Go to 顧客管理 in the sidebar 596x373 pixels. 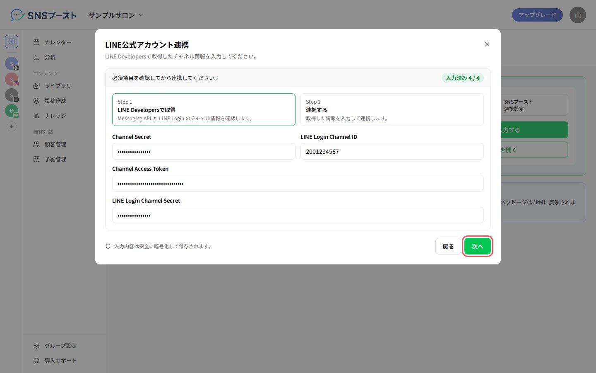pyautogui.click(x=55, y=144)
